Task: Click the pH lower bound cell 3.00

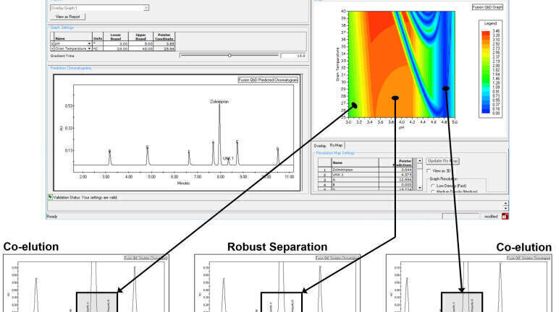Action: click(x=116, y=44)
